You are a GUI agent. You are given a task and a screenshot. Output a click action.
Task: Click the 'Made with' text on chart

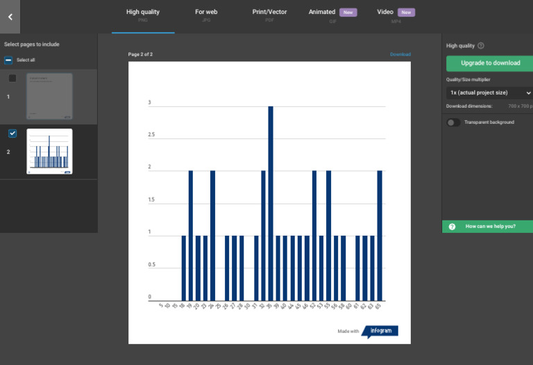pos(348,332)
